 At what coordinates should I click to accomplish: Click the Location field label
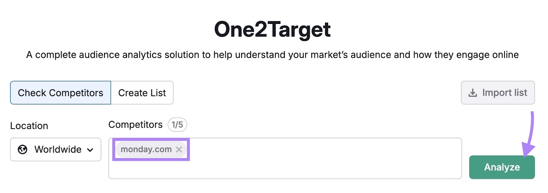click(x=29, y=126)
